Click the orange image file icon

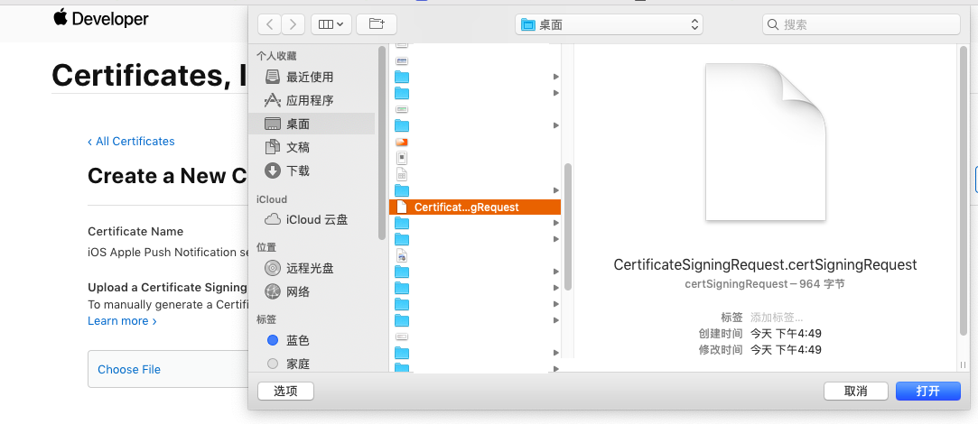[402, 143]
